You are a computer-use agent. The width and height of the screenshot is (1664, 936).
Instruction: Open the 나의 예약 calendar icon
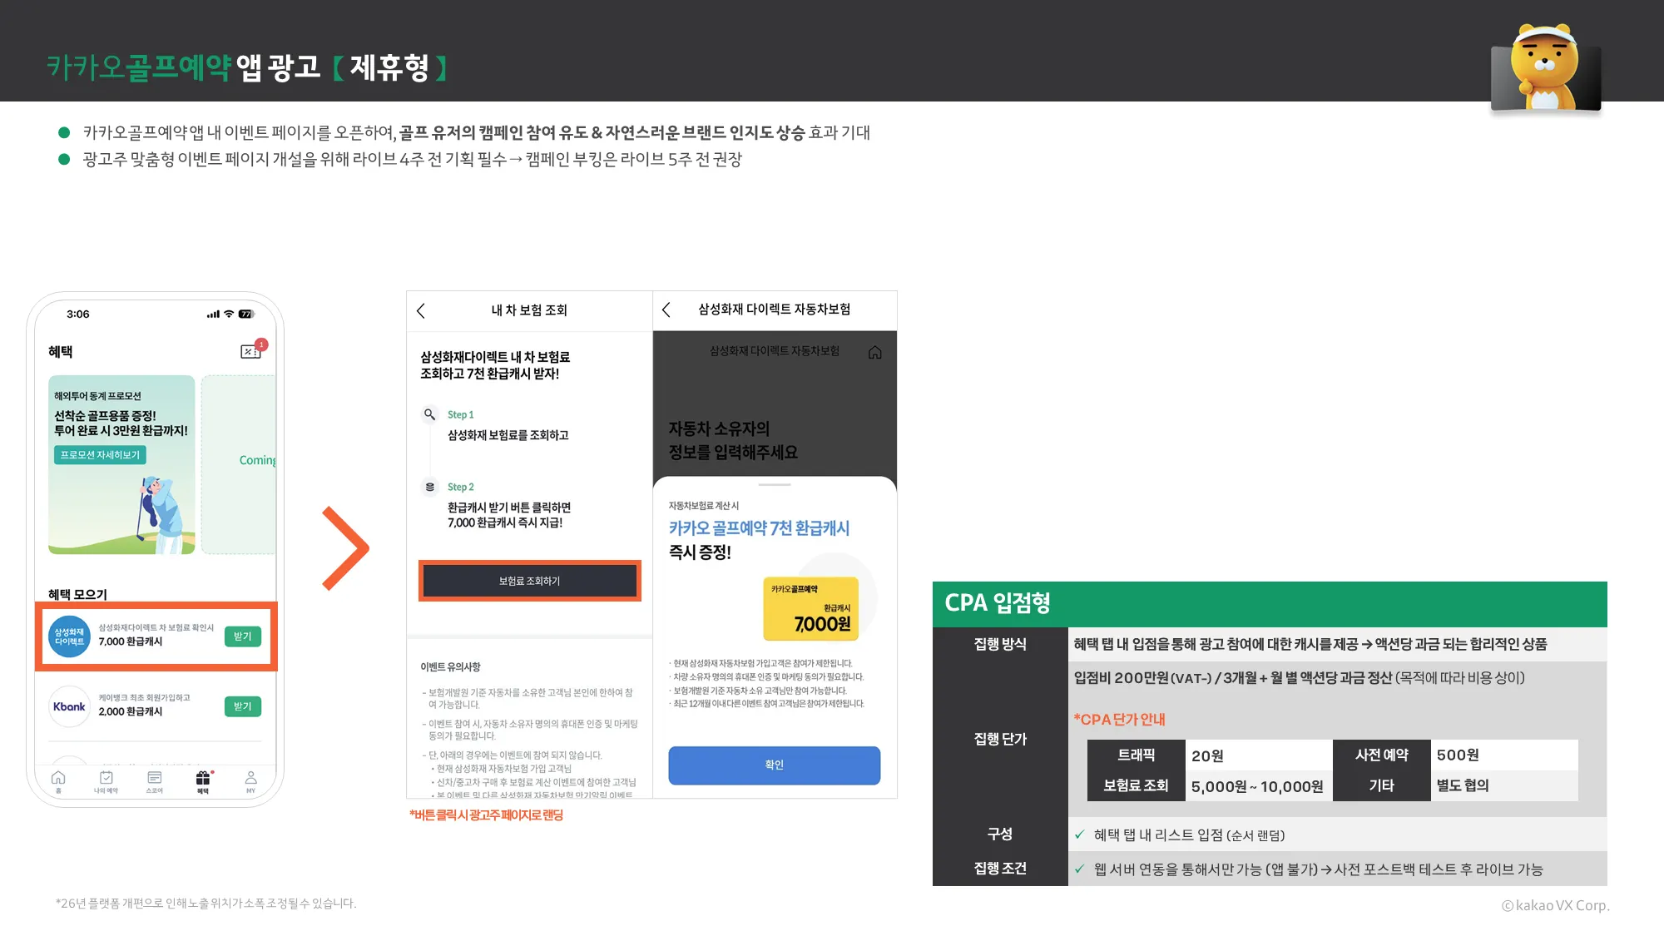click(106, 779)
